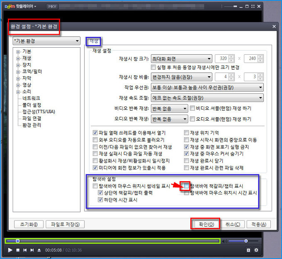Open the 오디오 반복 재생 dropdown
Screen dimensions: 282x259
tap(170, 119)
